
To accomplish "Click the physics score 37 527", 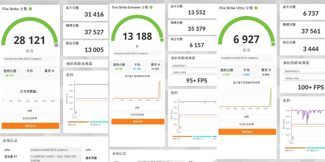I will pyautogui.click(x=94, y=32).
